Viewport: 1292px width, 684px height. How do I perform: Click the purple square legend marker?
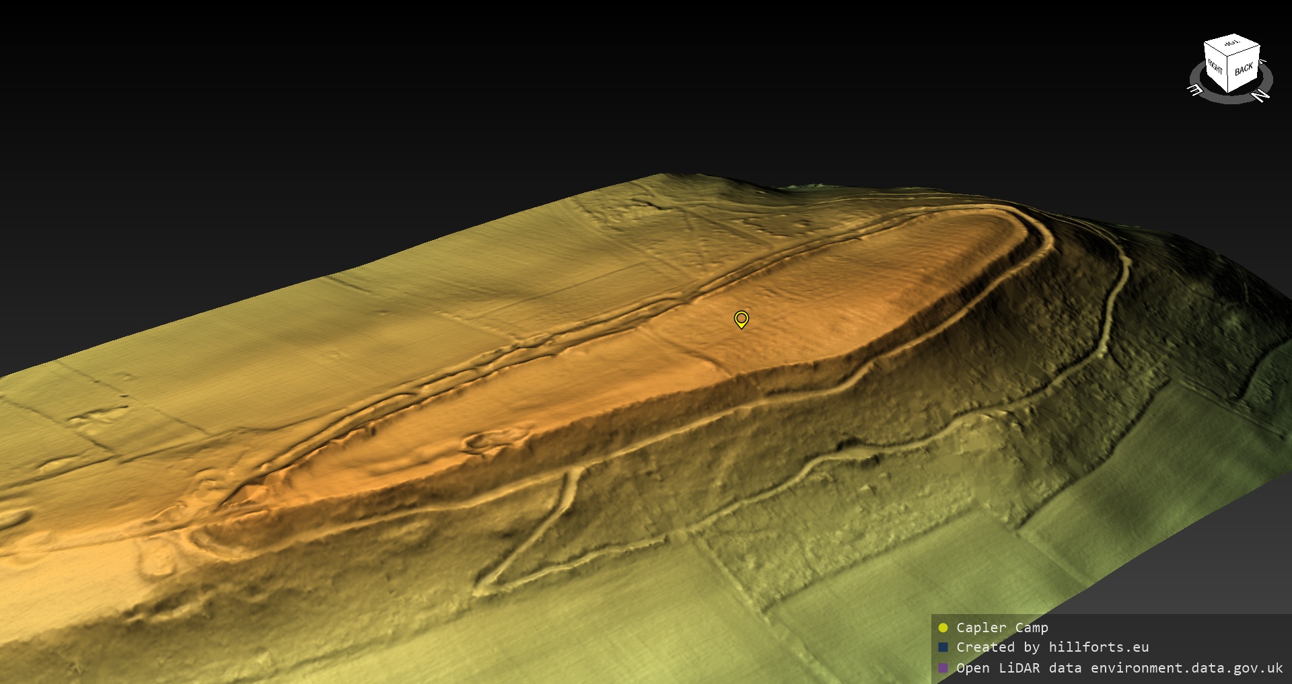click(x=943, y=668)
